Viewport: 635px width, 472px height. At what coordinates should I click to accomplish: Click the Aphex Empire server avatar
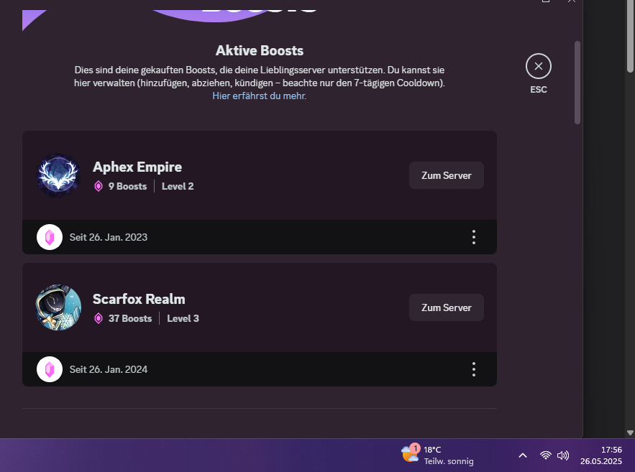(x=58, y=175)
